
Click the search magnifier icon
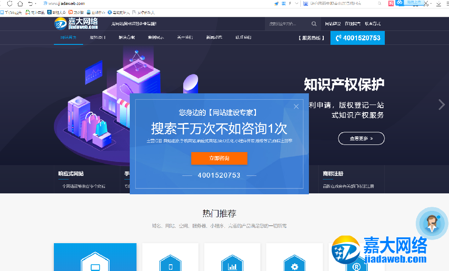[314, 24]
